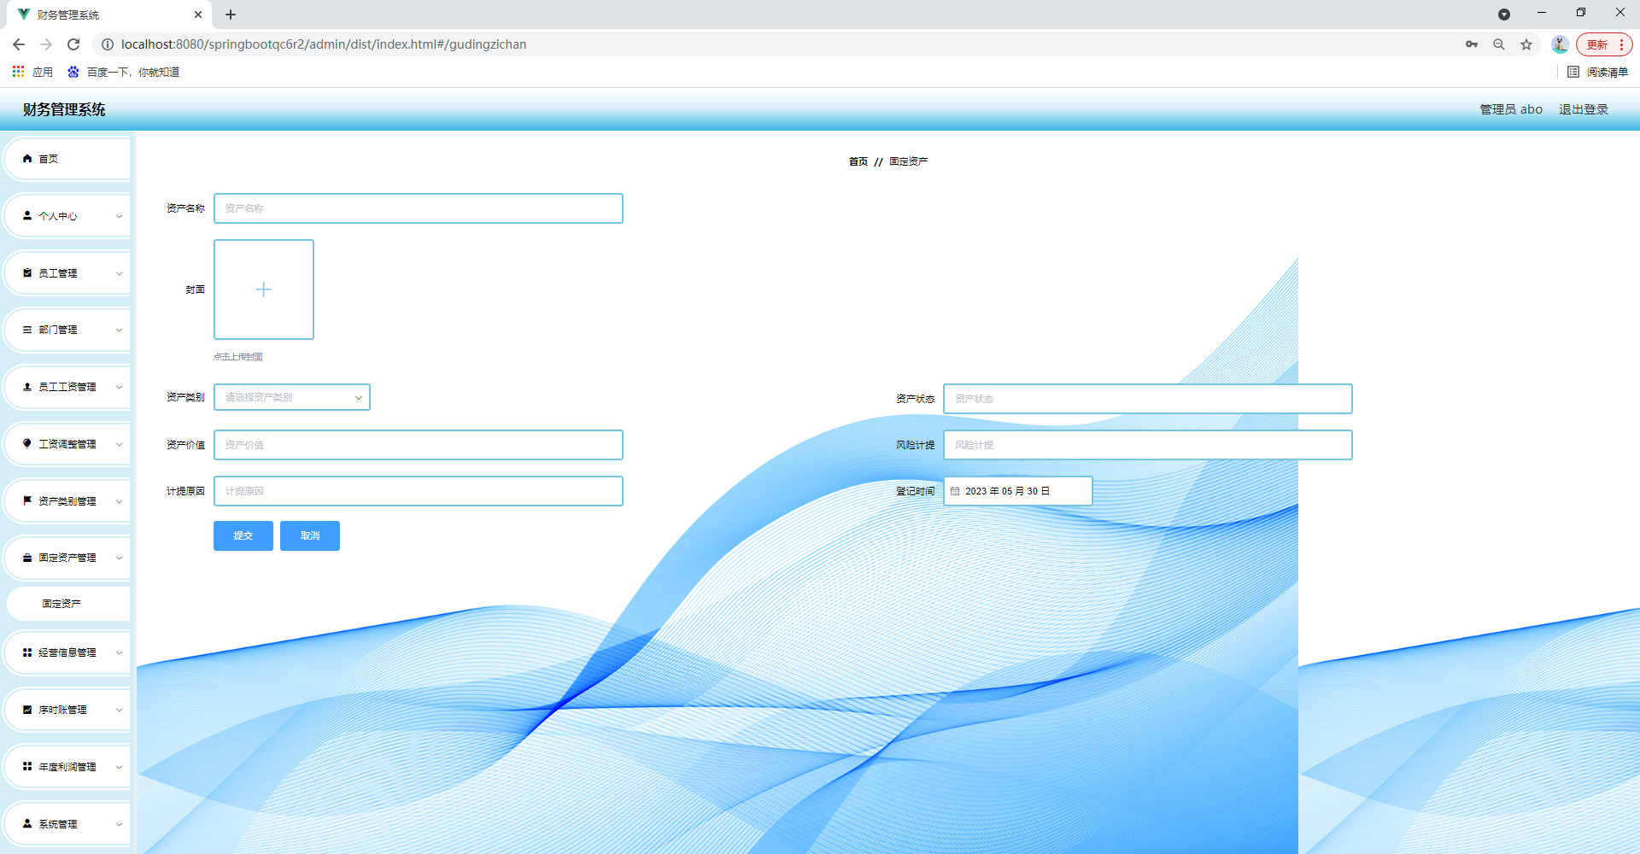This screenshot has width=1640, height=854.
Task: Expand the 序时账管理 menu chevron
Action: 119,710
